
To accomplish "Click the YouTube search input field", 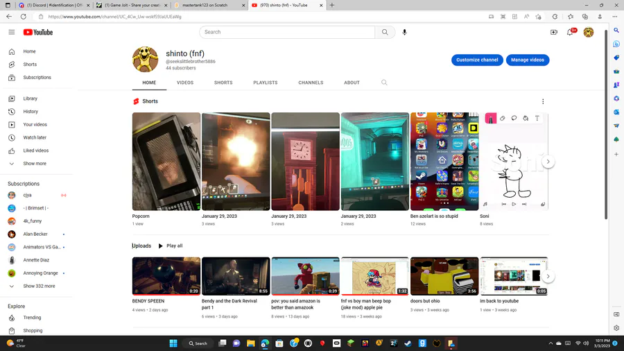I will [287, 32].
